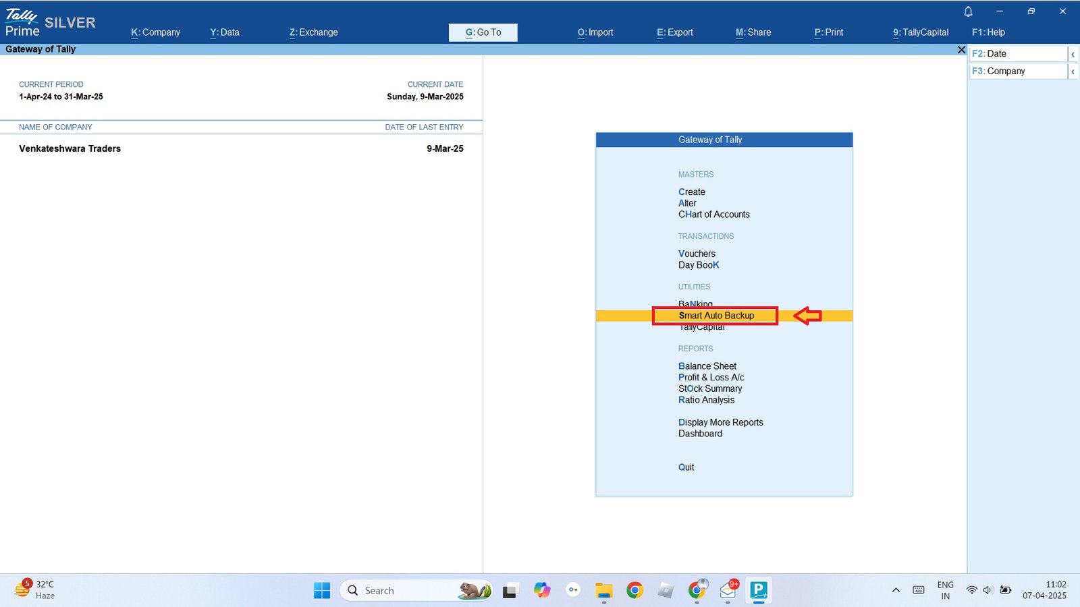Click the taskbar Search box
This screenshot has width=1080, height=607.
click(416, 591)
